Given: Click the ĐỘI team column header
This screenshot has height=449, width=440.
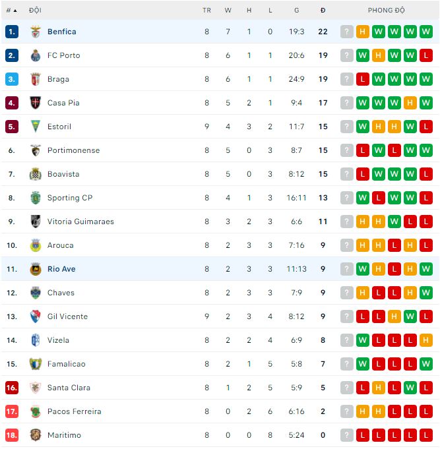Looking at the screenshot, I should pyautogui.click(x=36, y=11).
